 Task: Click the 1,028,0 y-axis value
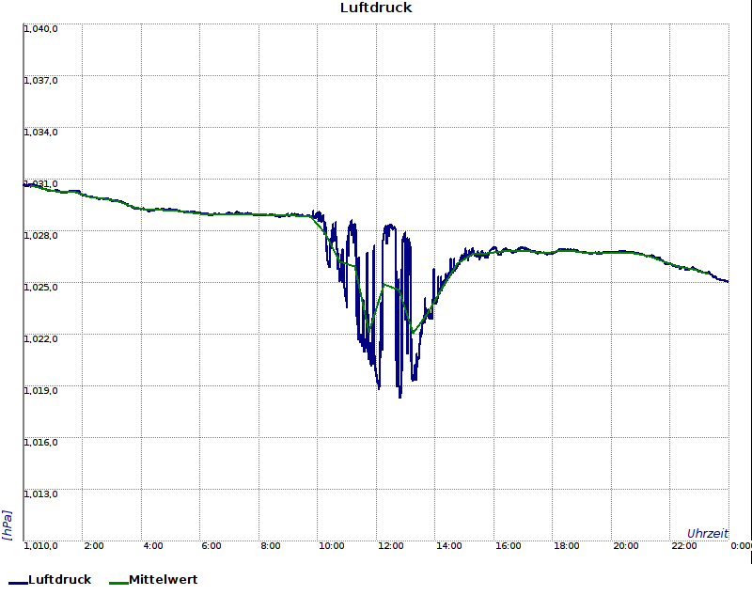pos(40,236)
